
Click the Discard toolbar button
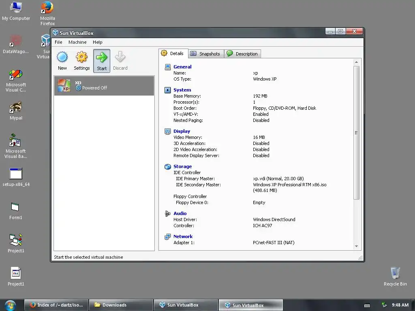pos(120,61)
